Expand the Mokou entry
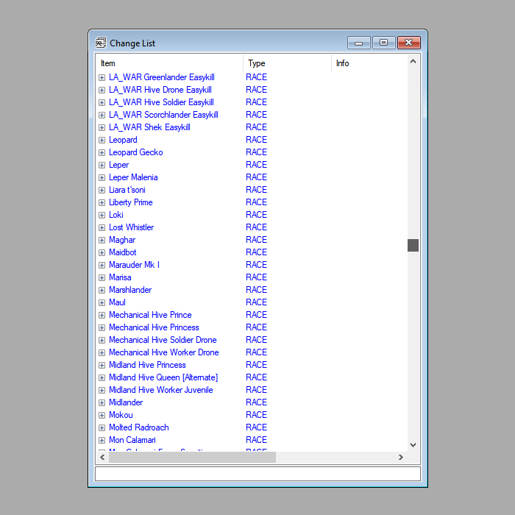This screenshot has width=515, height=515. pos(102,415)
